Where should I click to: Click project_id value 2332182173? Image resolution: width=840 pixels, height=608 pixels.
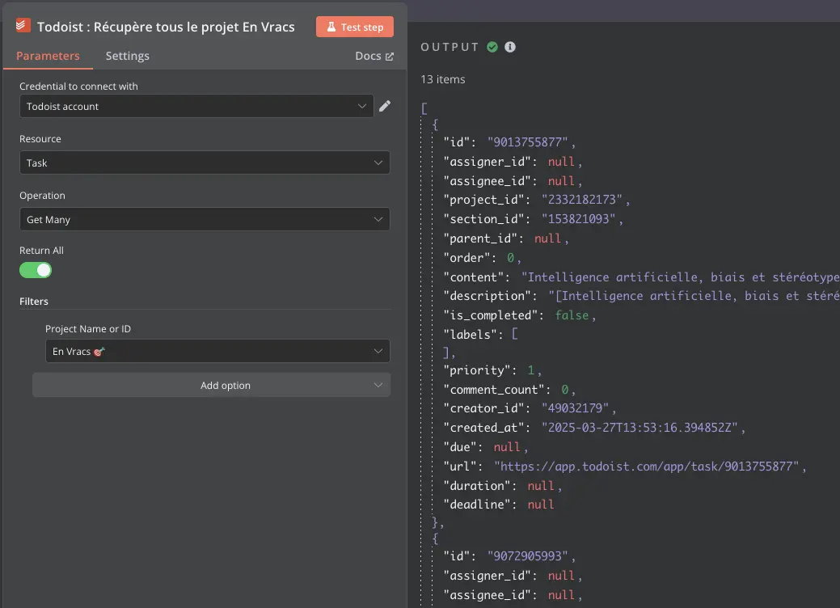(x=582, y=199)
